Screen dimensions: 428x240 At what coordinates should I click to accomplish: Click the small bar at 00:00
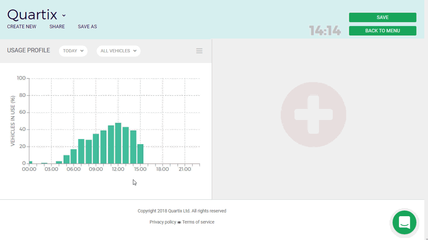[x=31, y=162]
